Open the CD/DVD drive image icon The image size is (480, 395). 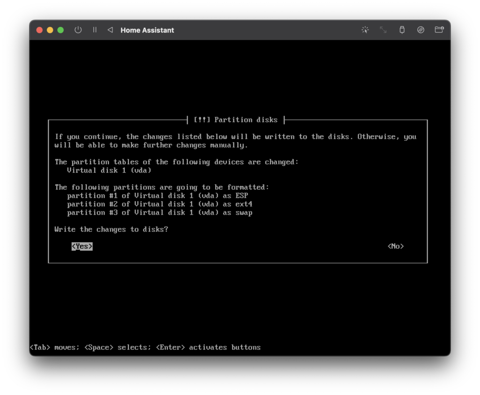tap(420, 30)
